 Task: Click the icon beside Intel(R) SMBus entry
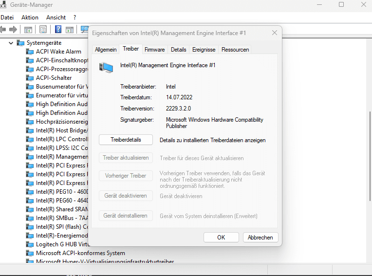click(x=30, y=218)
